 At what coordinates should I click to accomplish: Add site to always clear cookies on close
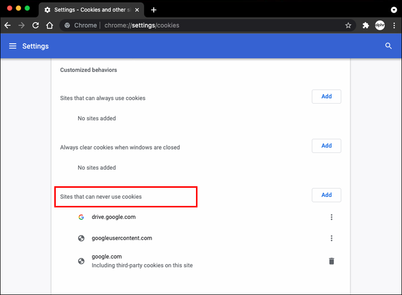click(x=326, y=146)
